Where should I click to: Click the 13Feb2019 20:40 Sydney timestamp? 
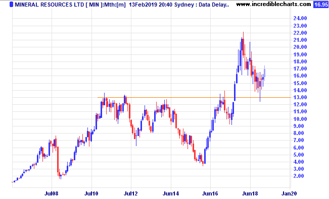pos(162,5)
